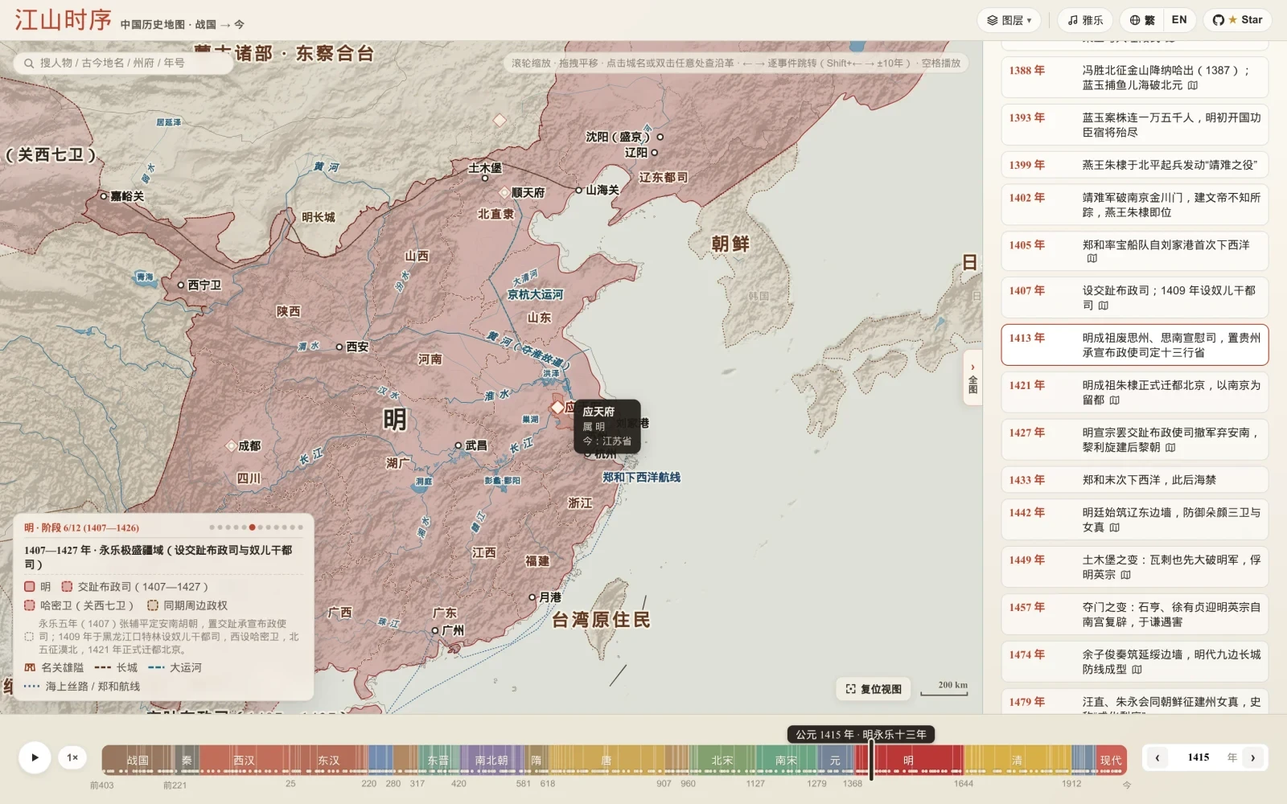Click the 同期周边政权 swatch in the legend
Viewport: 1287px width, 804px height.
point(153,605)
